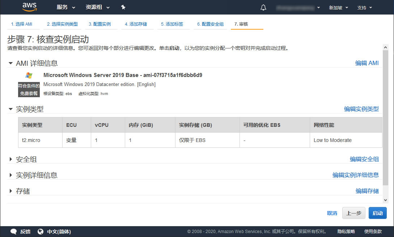
Task: Click the 虚拟化类型: hvm text
Action: pos(93,94)
